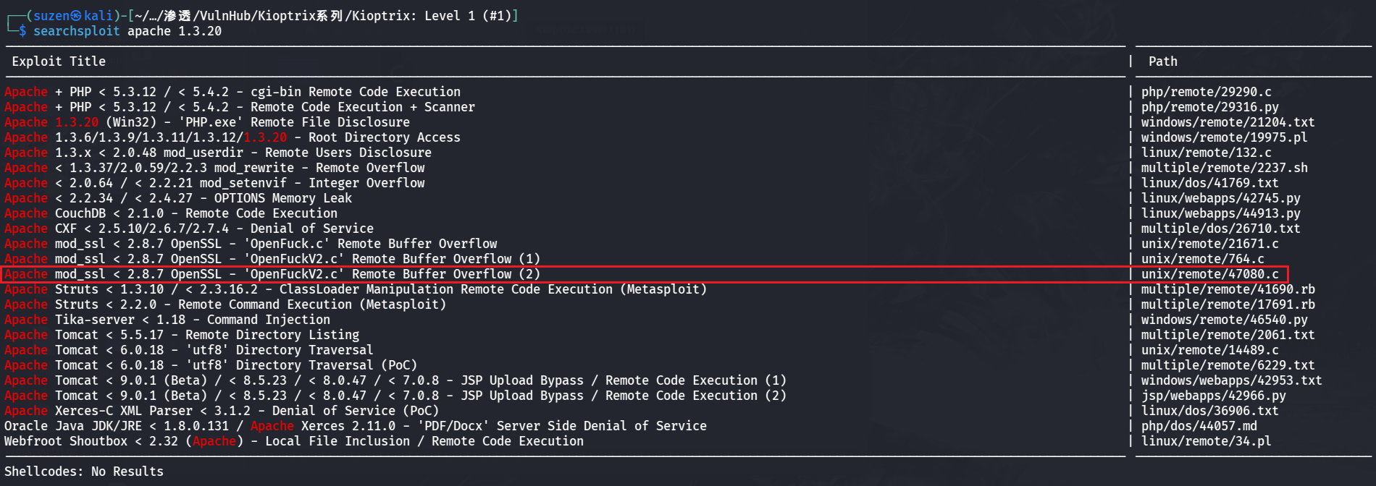Click the php/remote/29290.c path
The image size is (1376, 486).
click(x=1206, y=92)
